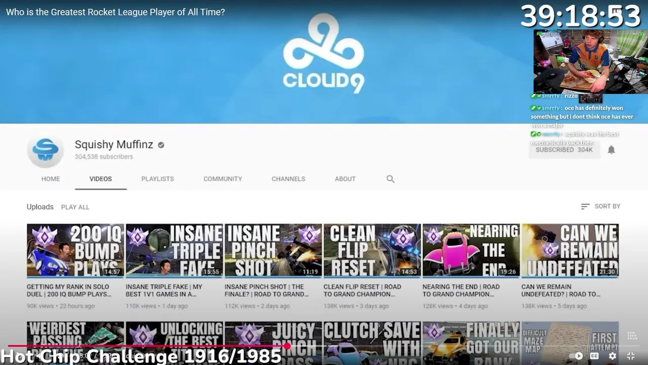Click the SUBSCRIBED 304K button
The image size is (648, 365).
pos(564,150)
